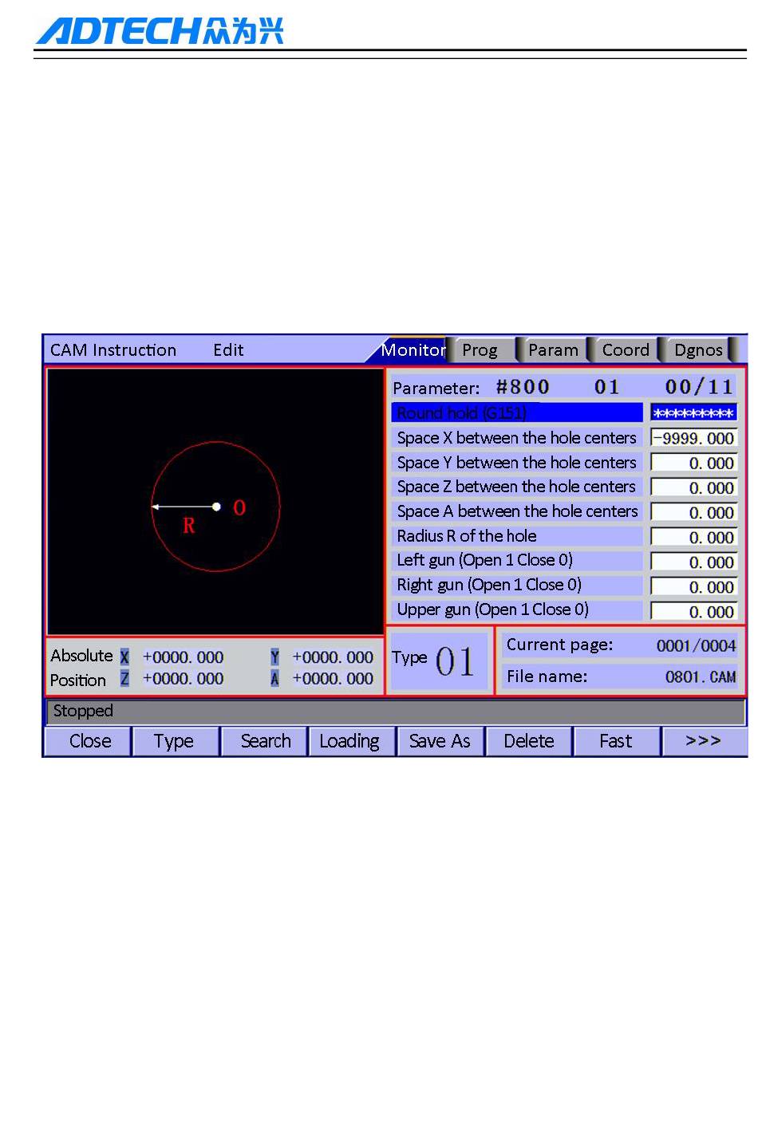Click the 00/11 parameter counter
Viewport: 758px width, 1132px height.
click(699, 387)
